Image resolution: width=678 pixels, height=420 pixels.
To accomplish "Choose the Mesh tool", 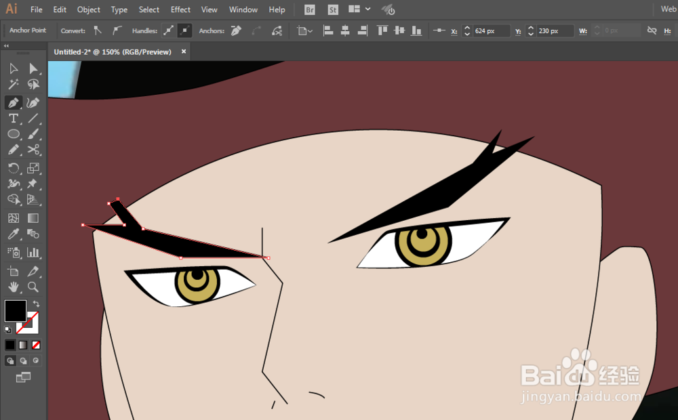I will [x=14, y=218].
